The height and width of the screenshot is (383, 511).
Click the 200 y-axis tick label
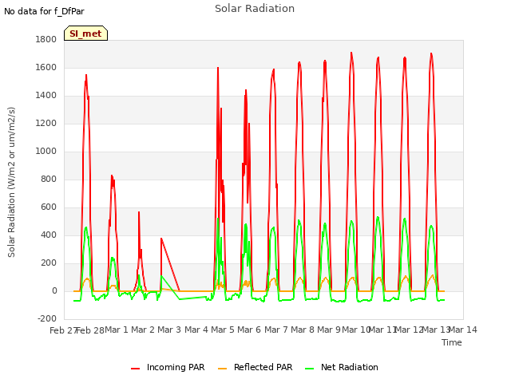tap(49, 263)
